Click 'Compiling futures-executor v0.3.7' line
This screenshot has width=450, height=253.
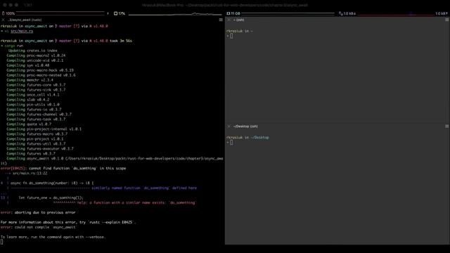40,149
